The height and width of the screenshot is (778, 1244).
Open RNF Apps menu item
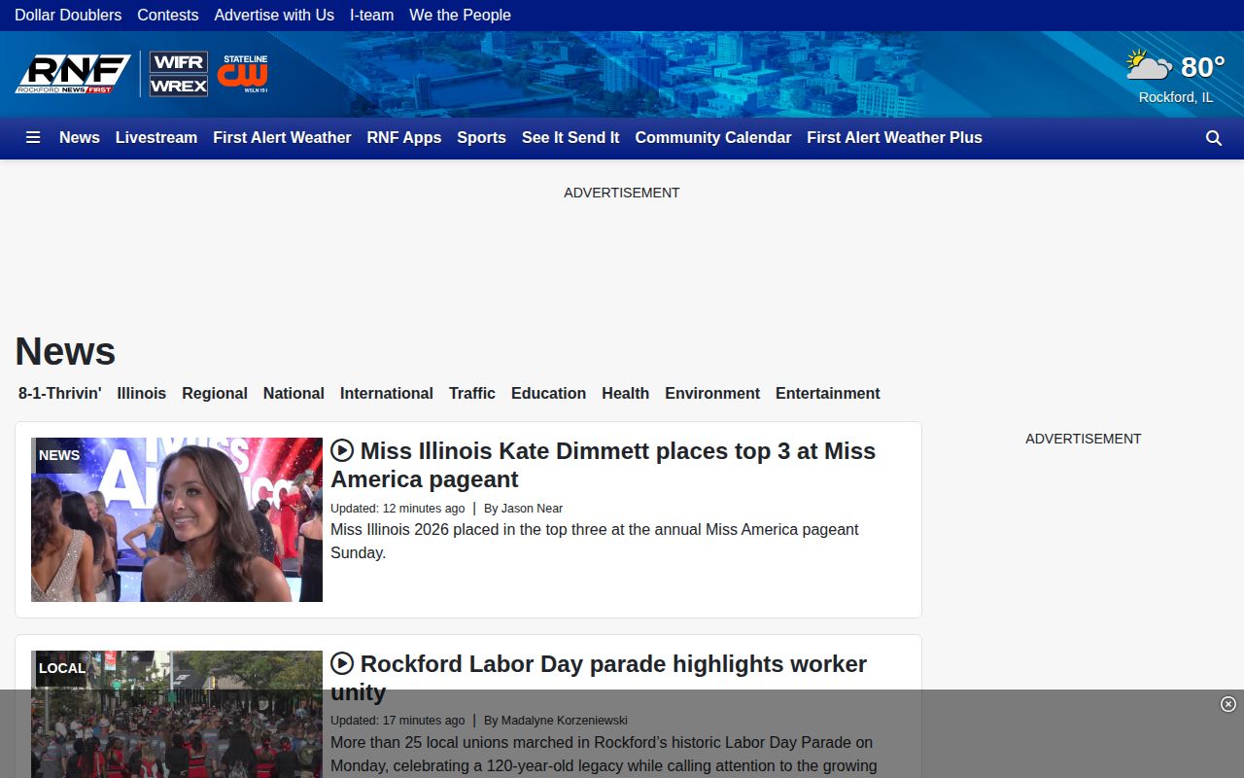pyautogui.click(x=404, y=137)
